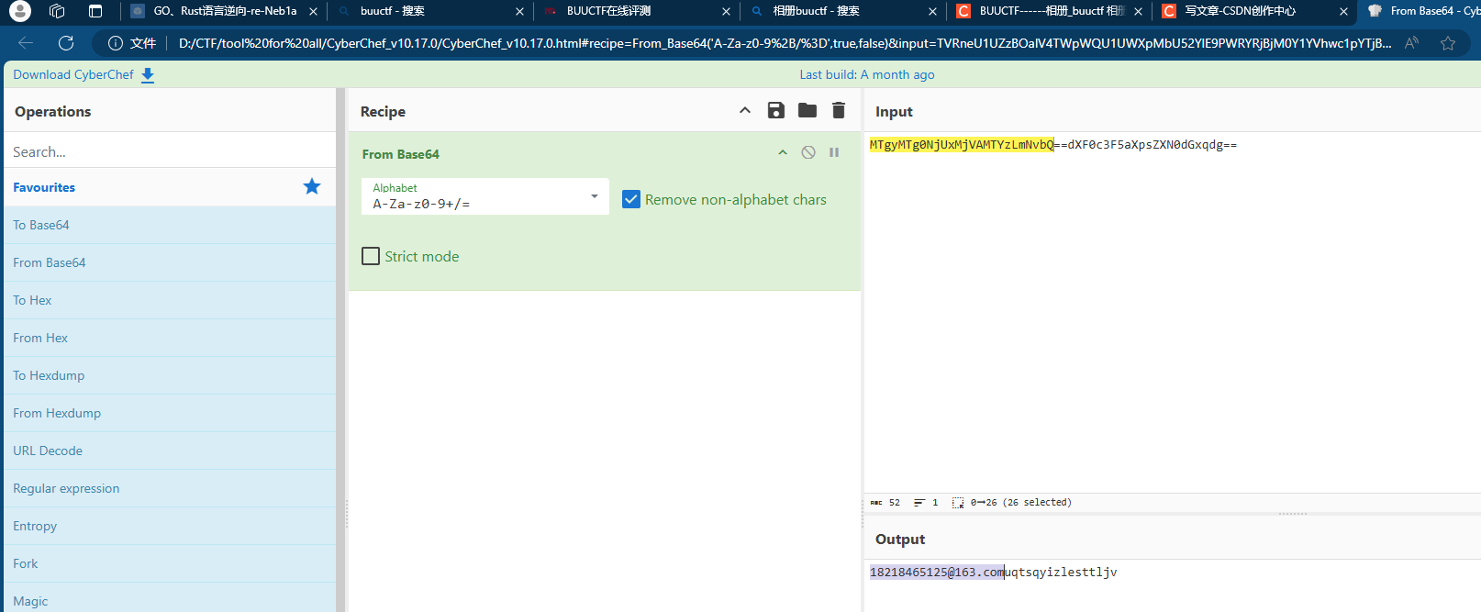The width and height of the screenshot is (1481, 612).
Task: Select Regular expression operation
Action: (x=170, y=488)
